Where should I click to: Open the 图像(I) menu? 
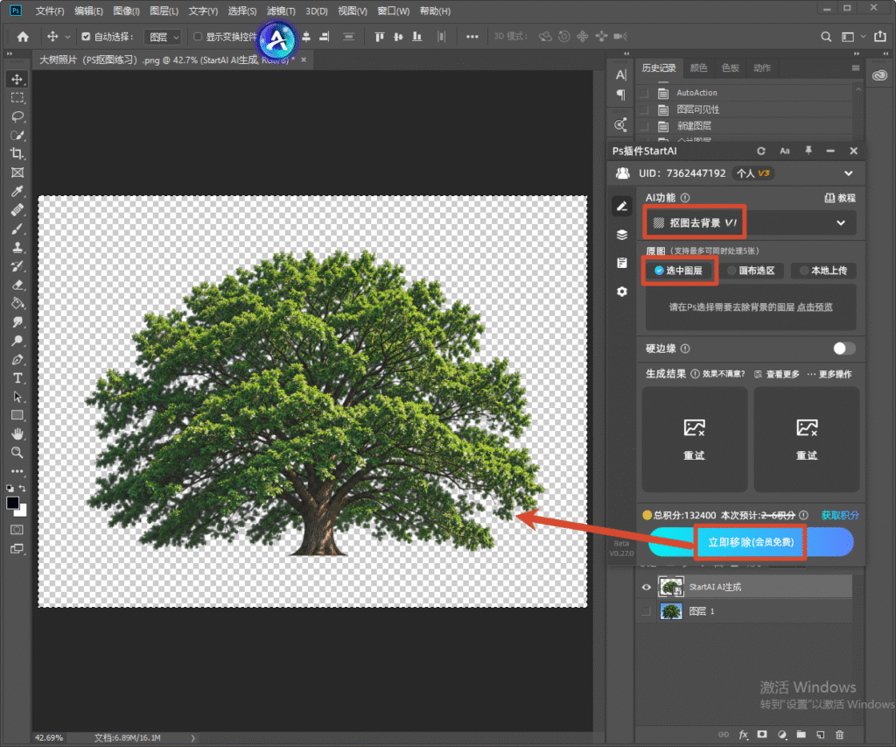pyautogui.click(x=126, y=11)
